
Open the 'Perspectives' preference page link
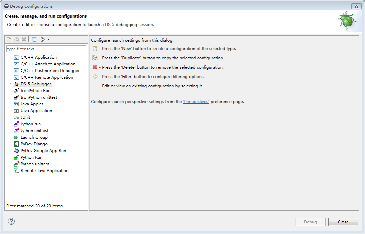tap(196, 102)
